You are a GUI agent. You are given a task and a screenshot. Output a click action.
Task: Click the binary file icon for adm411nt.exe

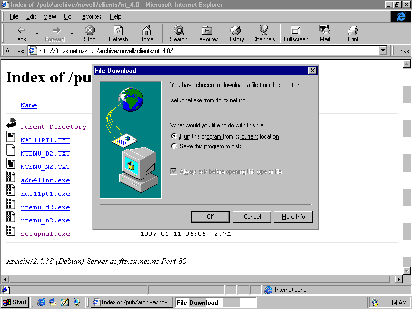tap(11, 177)
